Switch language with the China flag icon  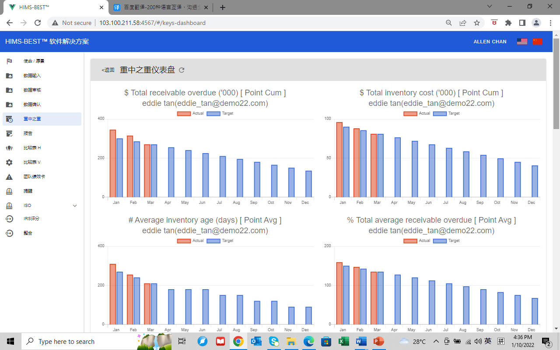click(x=537, y=42)
